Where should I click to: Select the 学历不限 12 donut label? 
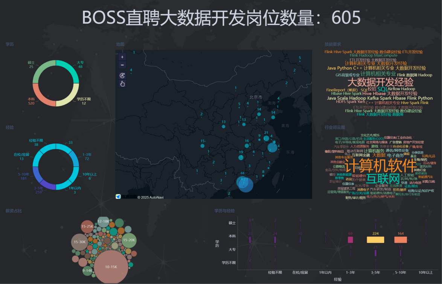84,101
